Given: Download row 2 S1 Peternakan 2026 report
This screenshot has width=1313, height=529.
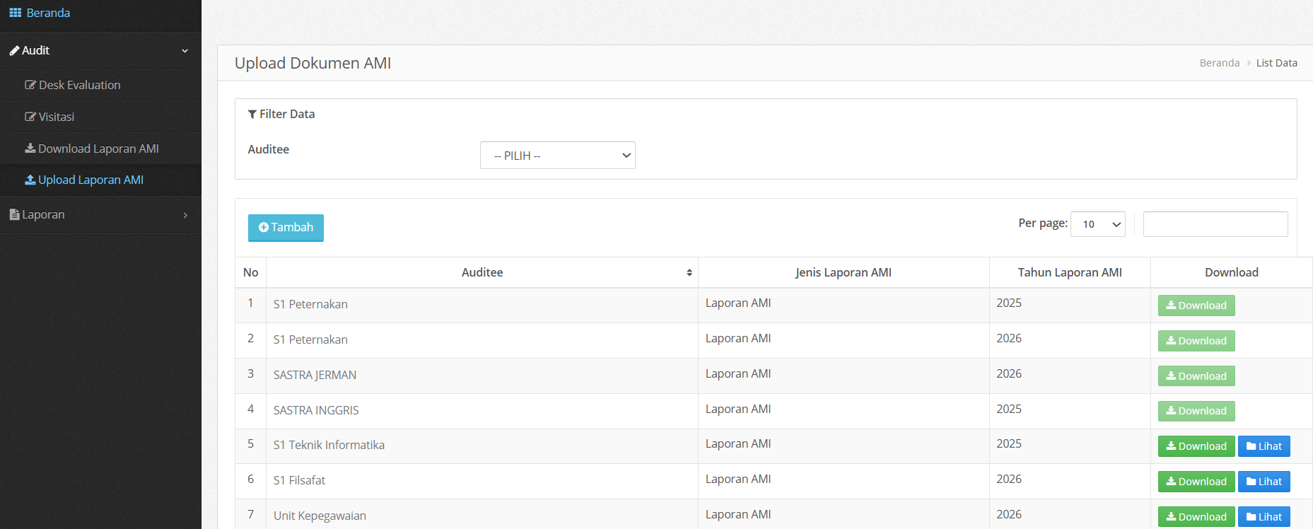Looking at the screenshot, I should (x=1196, y=341).
